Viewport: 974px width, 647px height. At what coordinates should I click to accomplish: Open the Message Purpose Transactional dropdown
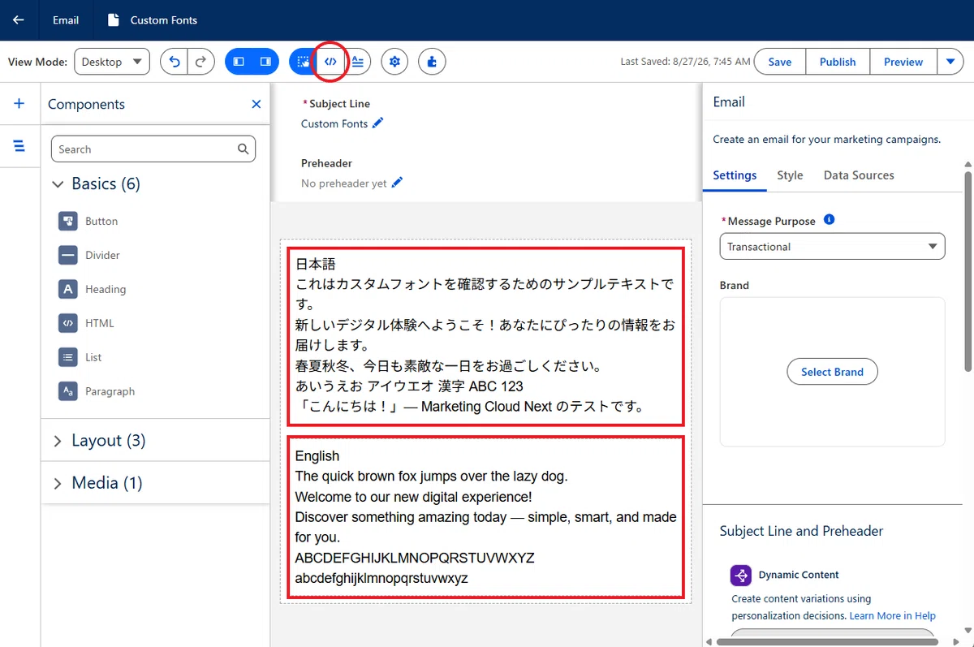pyautogui.click(x=832, y=247)
